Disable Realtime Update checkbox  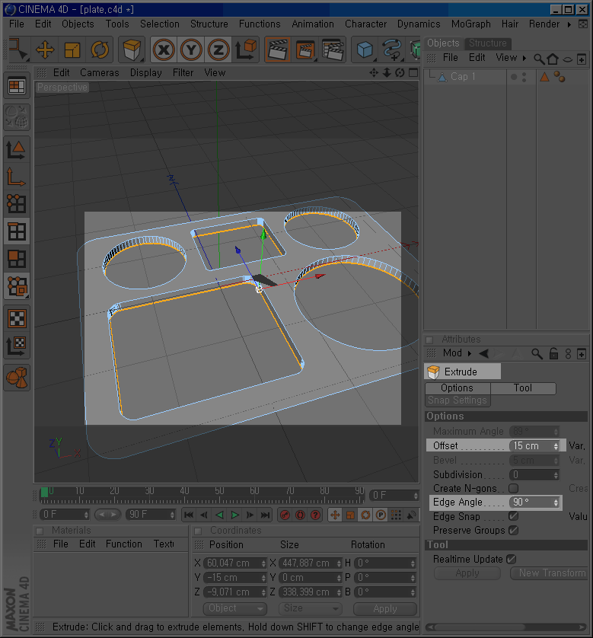[512, 559]
